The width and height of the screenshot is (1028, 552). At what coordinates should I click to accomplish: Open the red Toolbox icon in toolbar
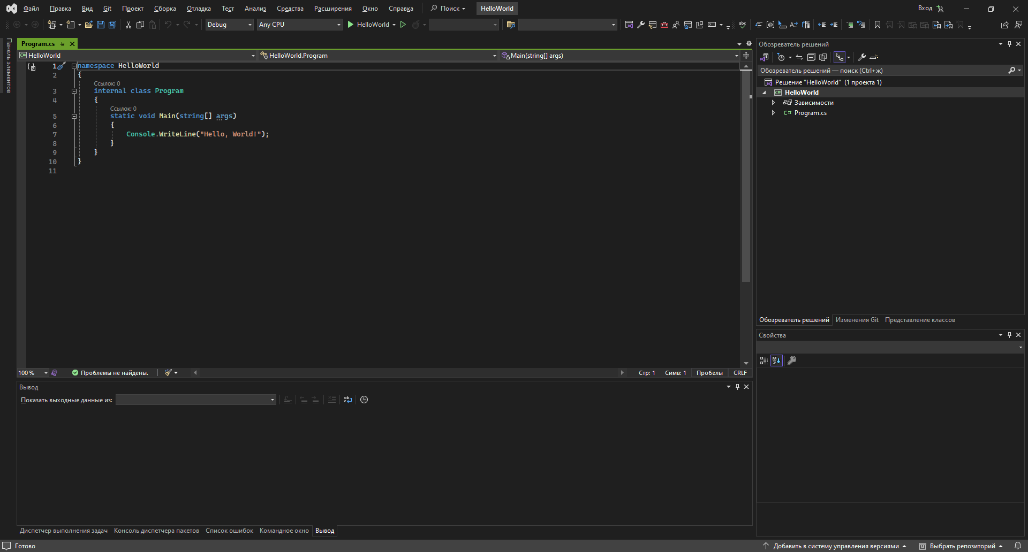pyautogui.click(x=664, y=25)
